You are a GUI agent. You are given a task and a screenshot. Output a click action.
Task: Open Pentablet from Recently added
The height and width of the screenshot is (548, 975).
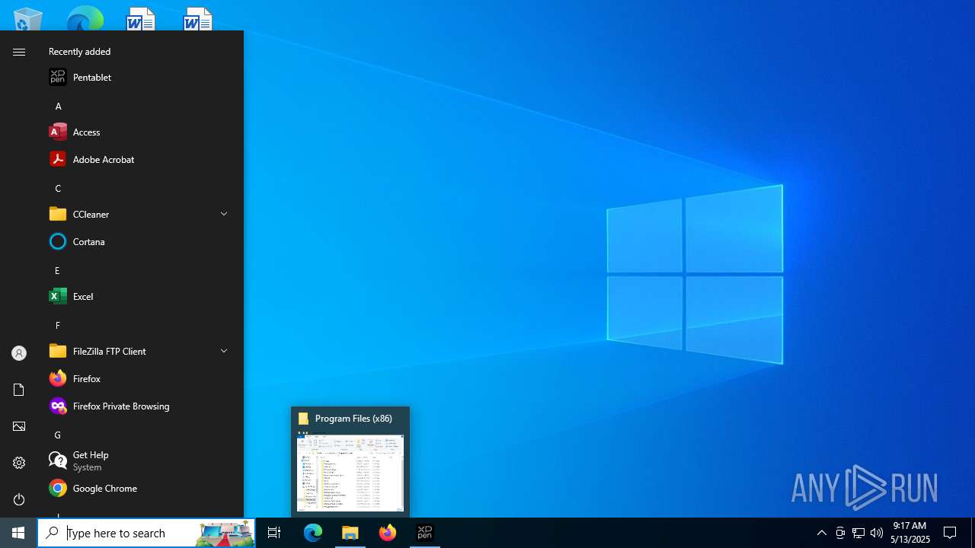[140, 77]
